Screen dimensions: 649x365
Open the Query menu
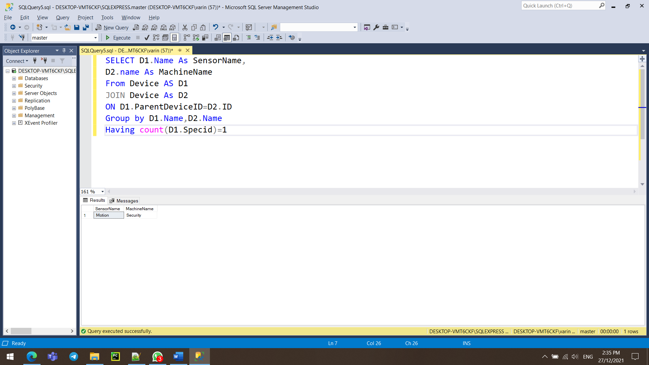63,18
